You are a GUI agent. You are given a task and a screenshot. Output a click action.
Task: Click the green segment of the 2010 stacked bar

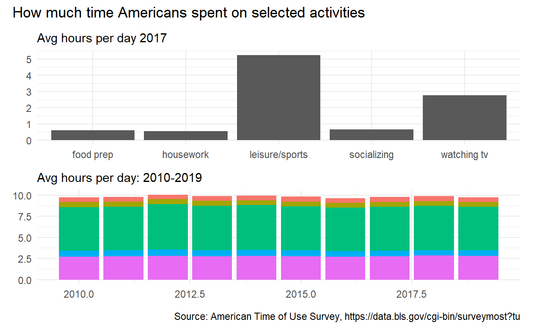click(79, 229)
